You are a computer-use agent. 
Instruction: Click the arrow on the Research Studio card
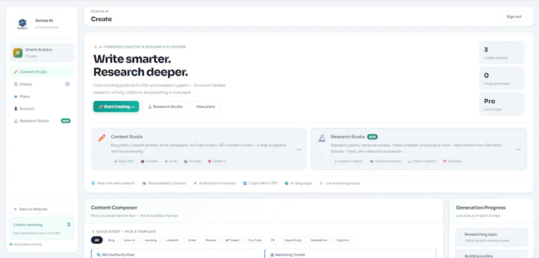pyautogui.click(x=518, y=150)
